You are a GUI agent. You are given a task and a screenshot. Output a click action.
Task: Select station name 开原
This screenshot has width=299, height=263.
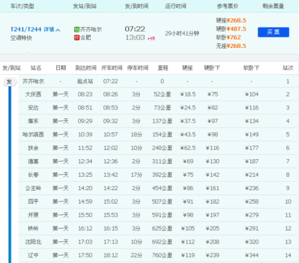click(x=33, y=215)
